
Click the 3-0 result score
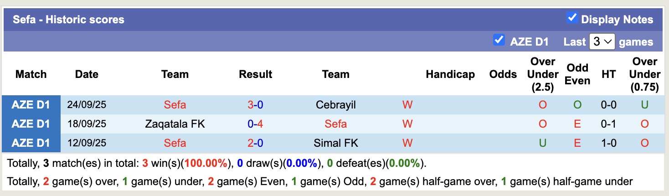pos(255,105)
